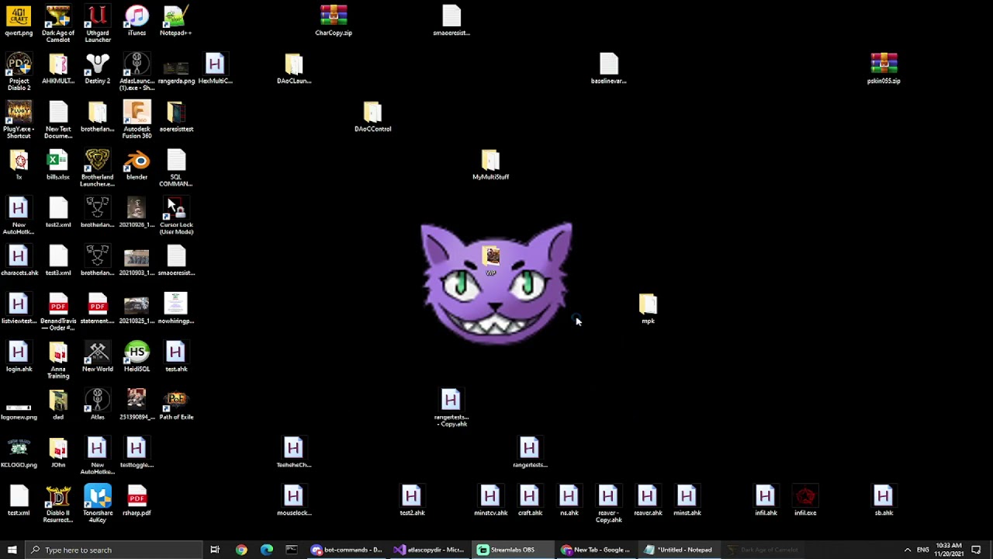Open the Action Center notifications

(x=977, y=550)
